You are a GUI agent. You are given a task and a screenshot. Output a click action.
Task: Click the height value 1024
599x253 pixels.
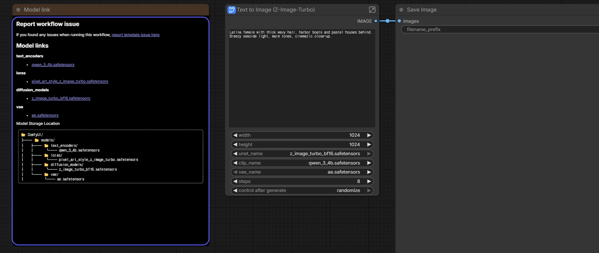point(354,145)
